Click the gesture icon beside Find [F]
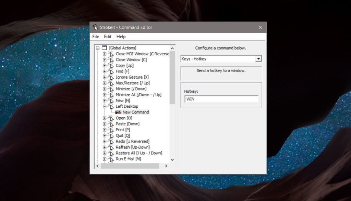The width and height of the screenshot is (351, 201). (x=112, y=71)
